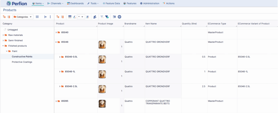Viewport: 278px width, 113px height.
Task: Click the users icon in grid toolbar
Action: [x=95, y=17]
